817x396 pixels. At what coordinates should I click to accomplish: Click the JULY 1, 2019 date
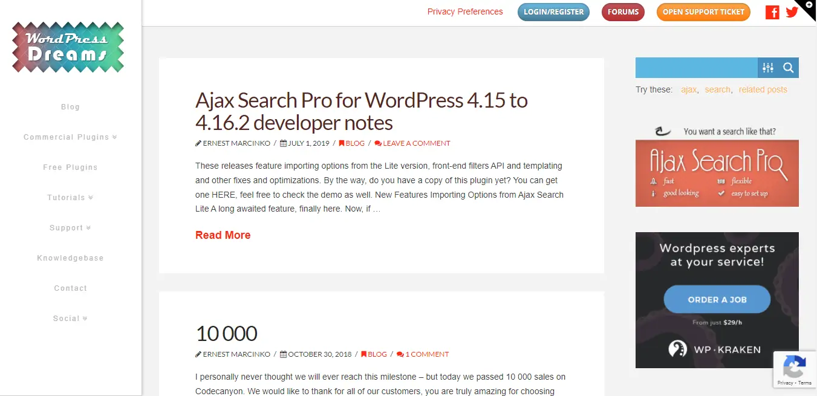pos(305,143)
